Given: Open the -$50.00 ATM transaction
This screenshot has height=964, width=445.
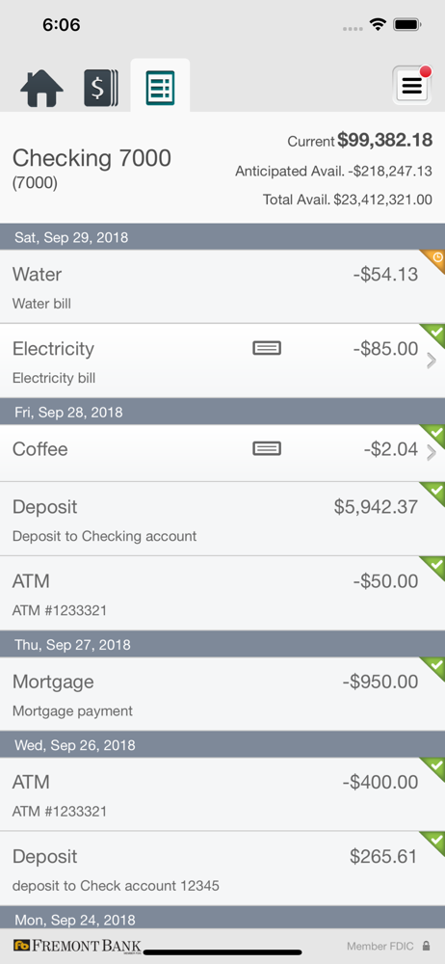Looking at the screenshot, I should coord(222,593).
